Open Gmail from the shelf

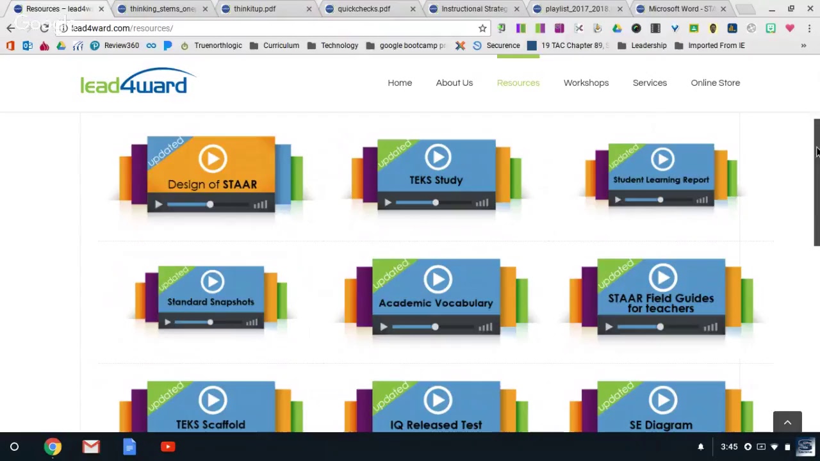91,447
